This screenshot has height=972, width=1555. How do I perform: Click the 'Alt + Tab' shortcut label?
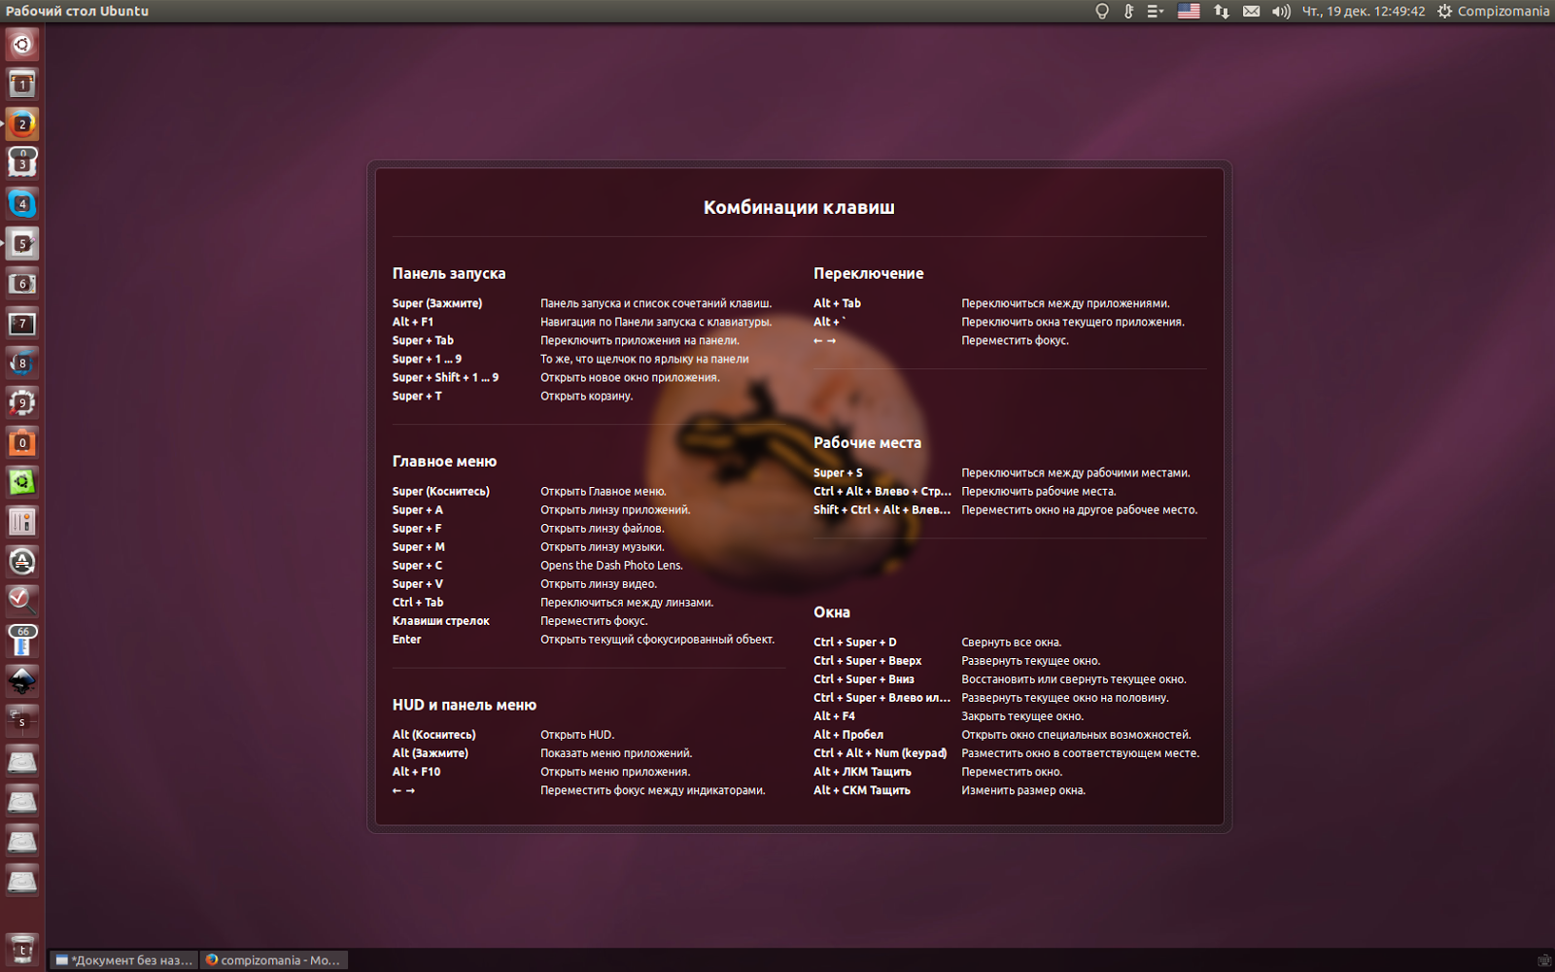click(837, 303)
